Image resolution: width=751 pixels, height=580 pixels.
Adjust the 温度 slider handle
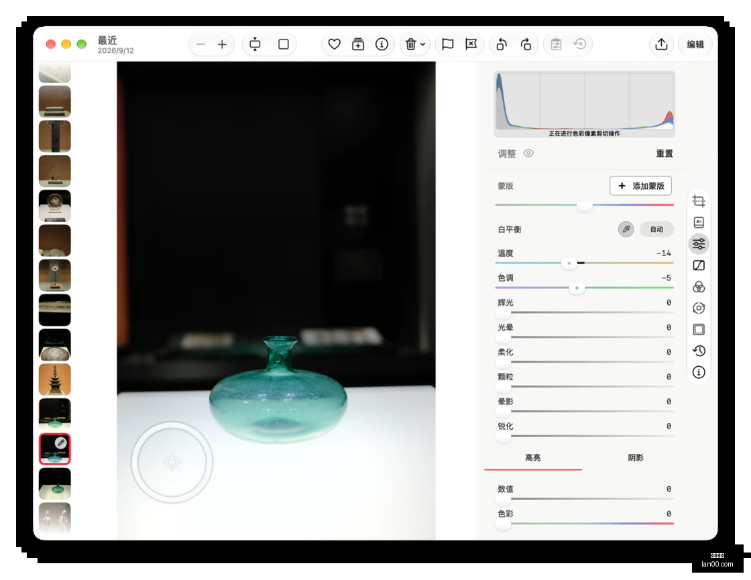[x=569, y=263]
